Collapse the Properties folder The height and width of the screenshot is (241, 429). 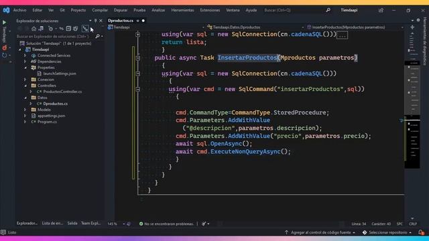[x=25, y=68]
